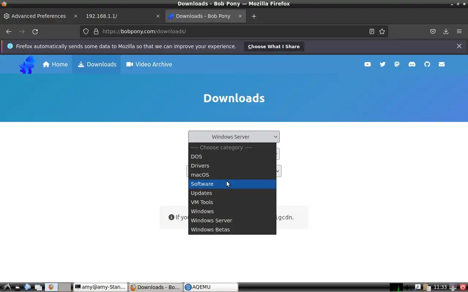Click Choose What I Share button
The image size is (468, 292).
click(274, 46)
